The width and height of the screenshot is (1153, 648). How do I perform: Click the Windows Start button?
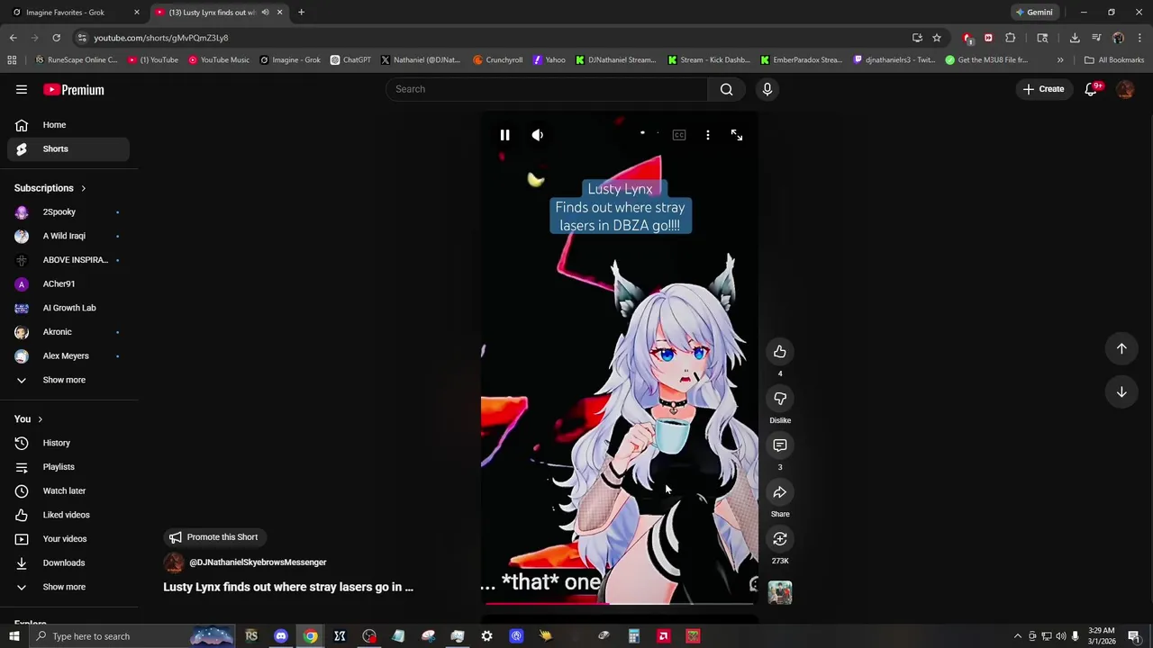(14, 636)
